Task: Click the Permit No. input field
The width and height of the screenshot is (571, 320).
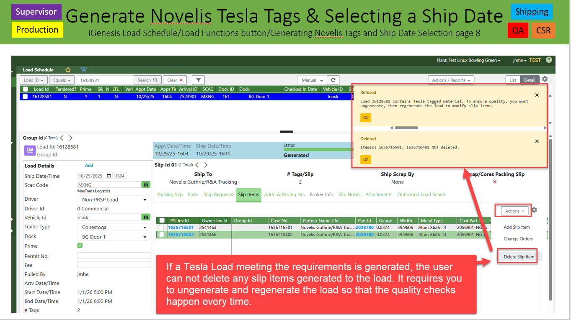Action: point(114,256)
